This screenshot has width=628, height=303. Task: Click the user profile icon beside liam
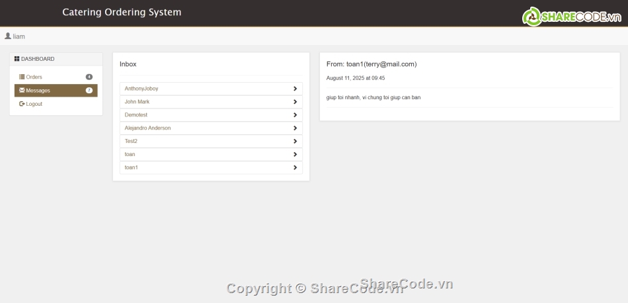coord(8,36)
